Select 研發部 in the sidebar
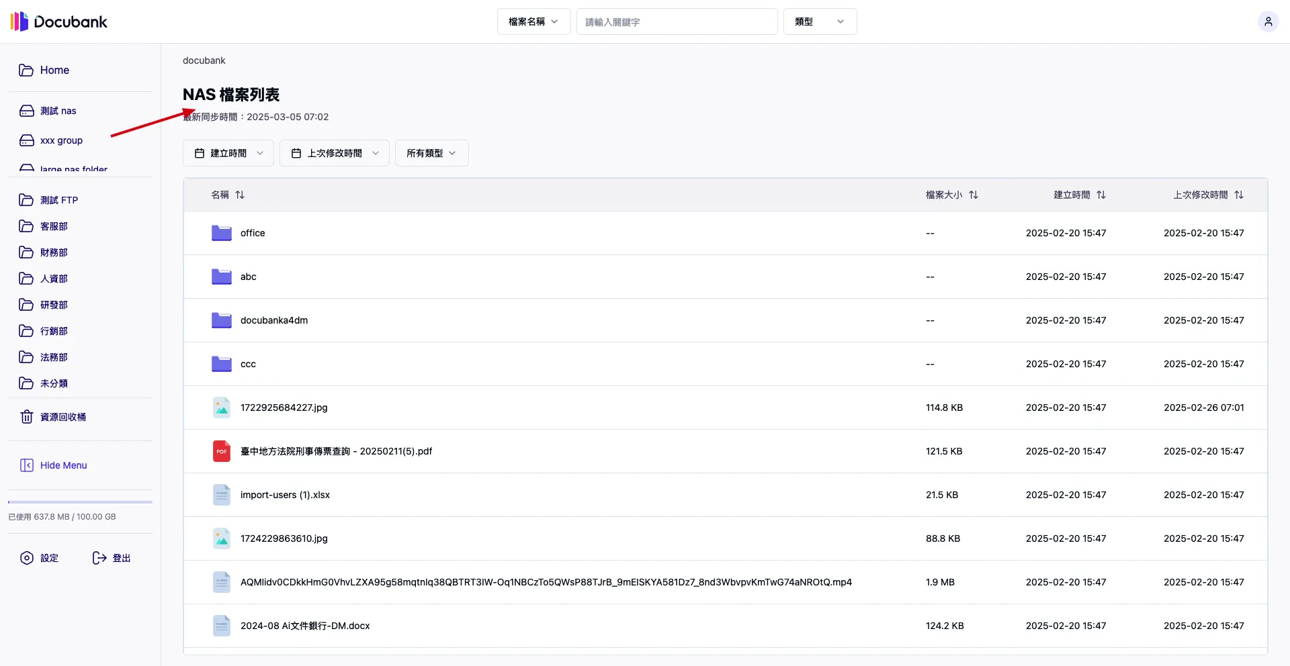 (x=53, y=304)
